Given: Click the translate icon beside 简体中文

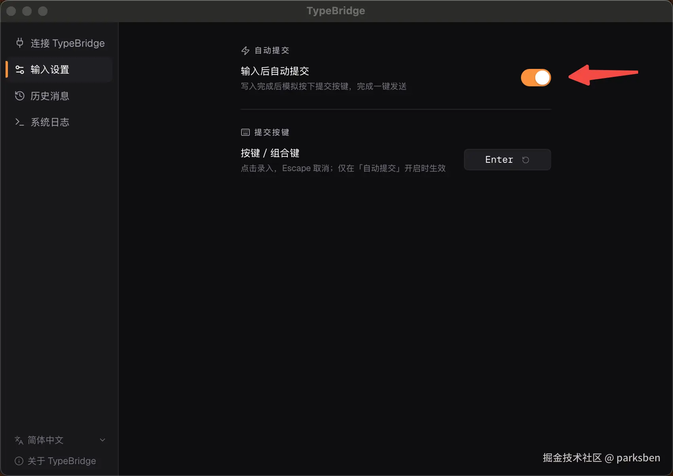Looking at the screenshot, I should pos(19,440).
